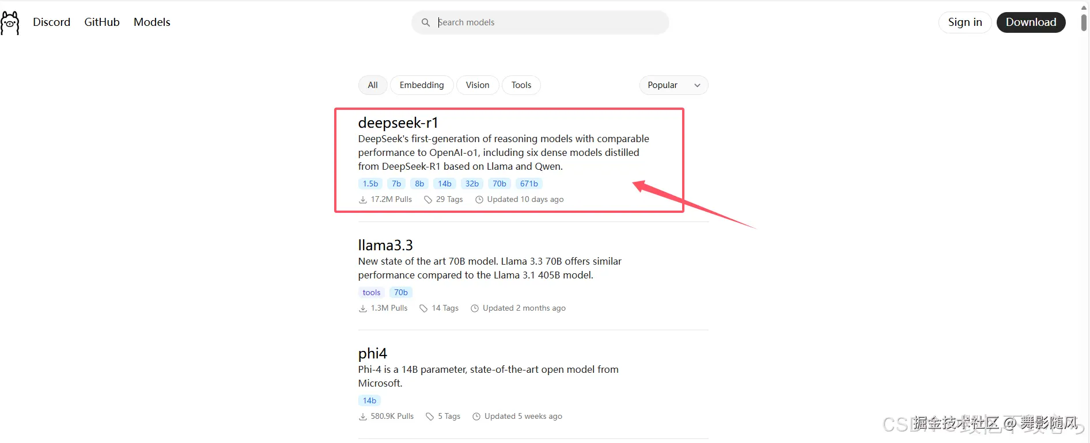
Task: Click the 17.2M Pulls text
Action: 391,200
